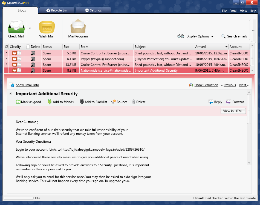Screen dimensions: 260x205
Task: Click the idle progress bar
Action: pos(19,198)
